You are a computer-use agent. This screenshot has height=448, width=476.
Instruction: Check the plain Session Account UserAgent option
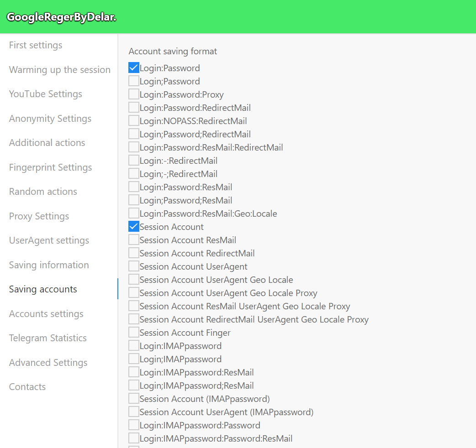click(x=133, y=266)
